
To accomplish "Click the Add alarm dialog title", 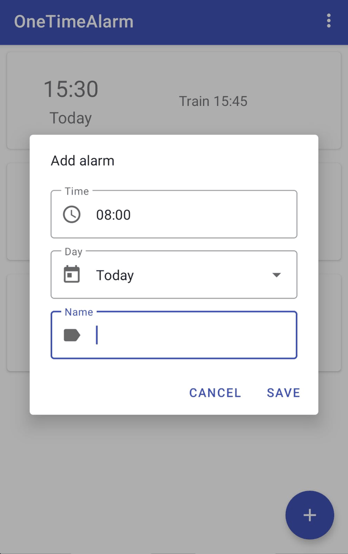I will point(82,161).
